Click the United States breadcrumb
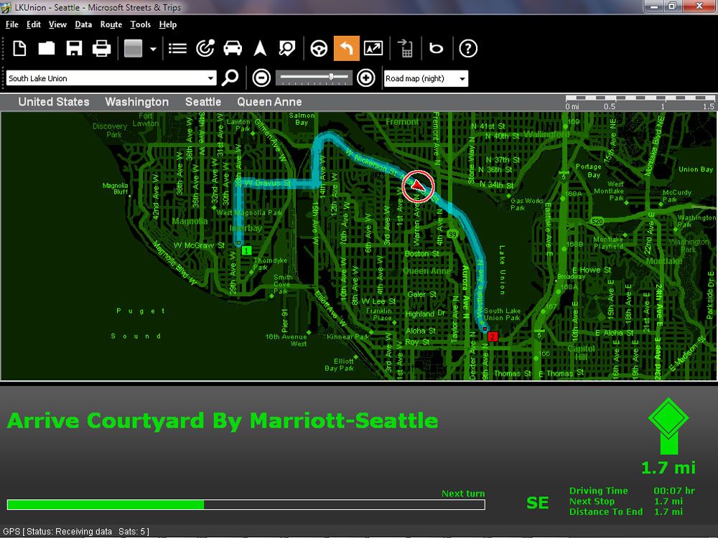 click(x=54, y=102)
